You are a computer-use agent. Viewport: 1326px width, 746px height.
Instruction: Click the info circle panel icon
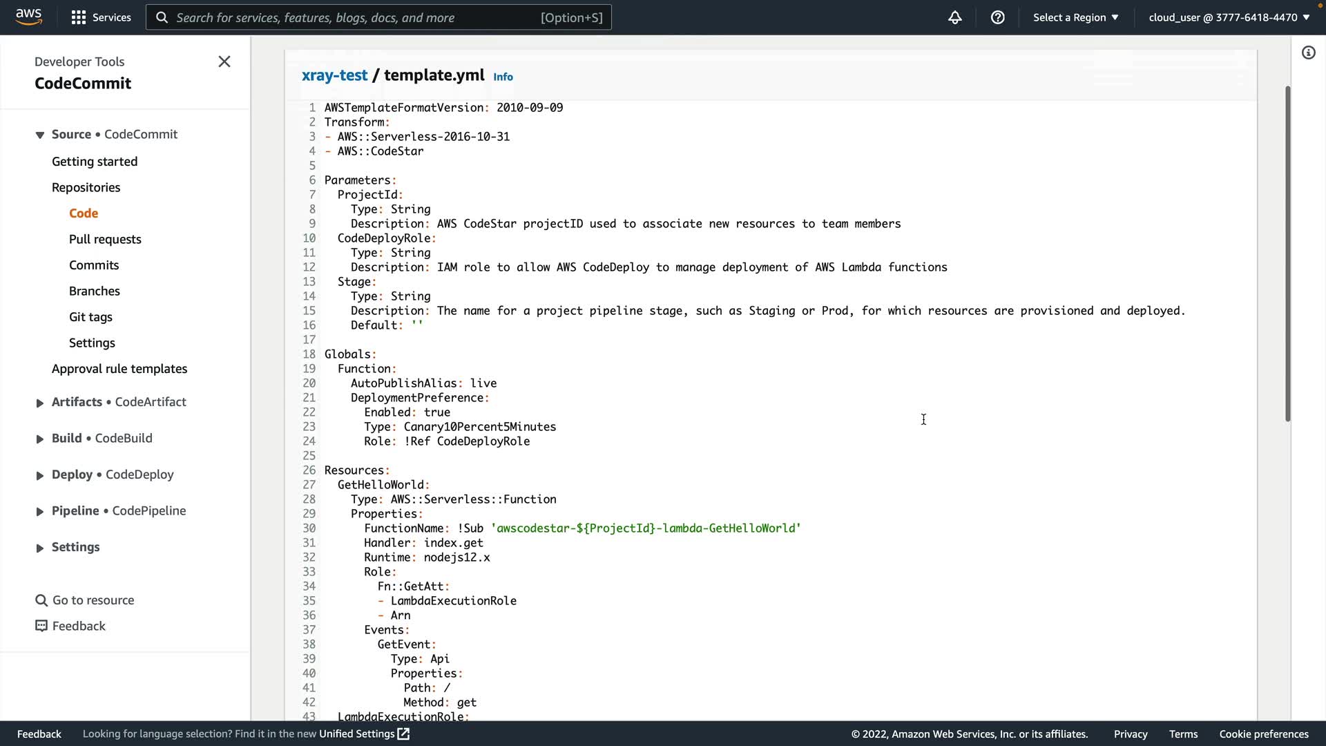pos(1308,52)
